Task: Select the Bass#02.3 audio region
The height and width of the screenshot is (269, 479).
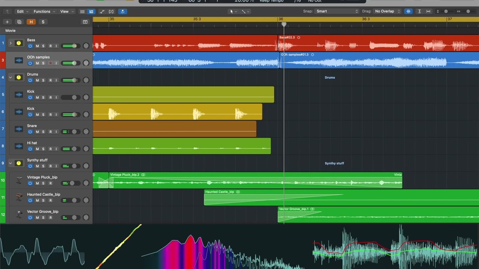Action: (x=378, y=43)
